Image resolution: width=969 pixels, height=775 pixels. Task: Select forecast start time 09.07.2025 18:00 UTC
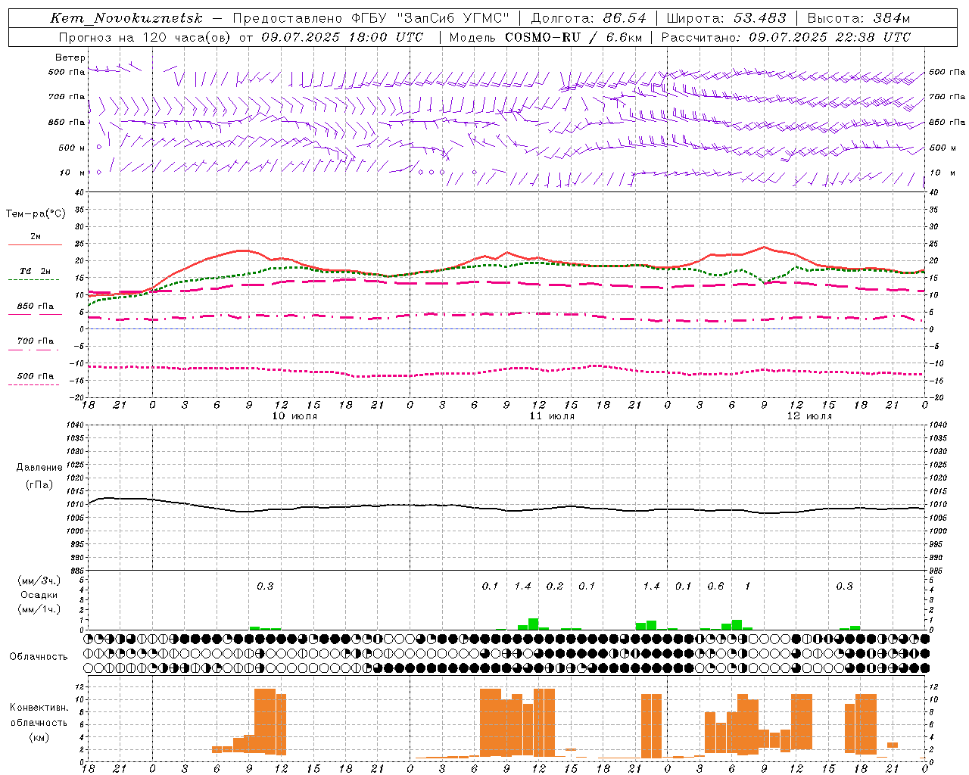(x=342, y=37)
